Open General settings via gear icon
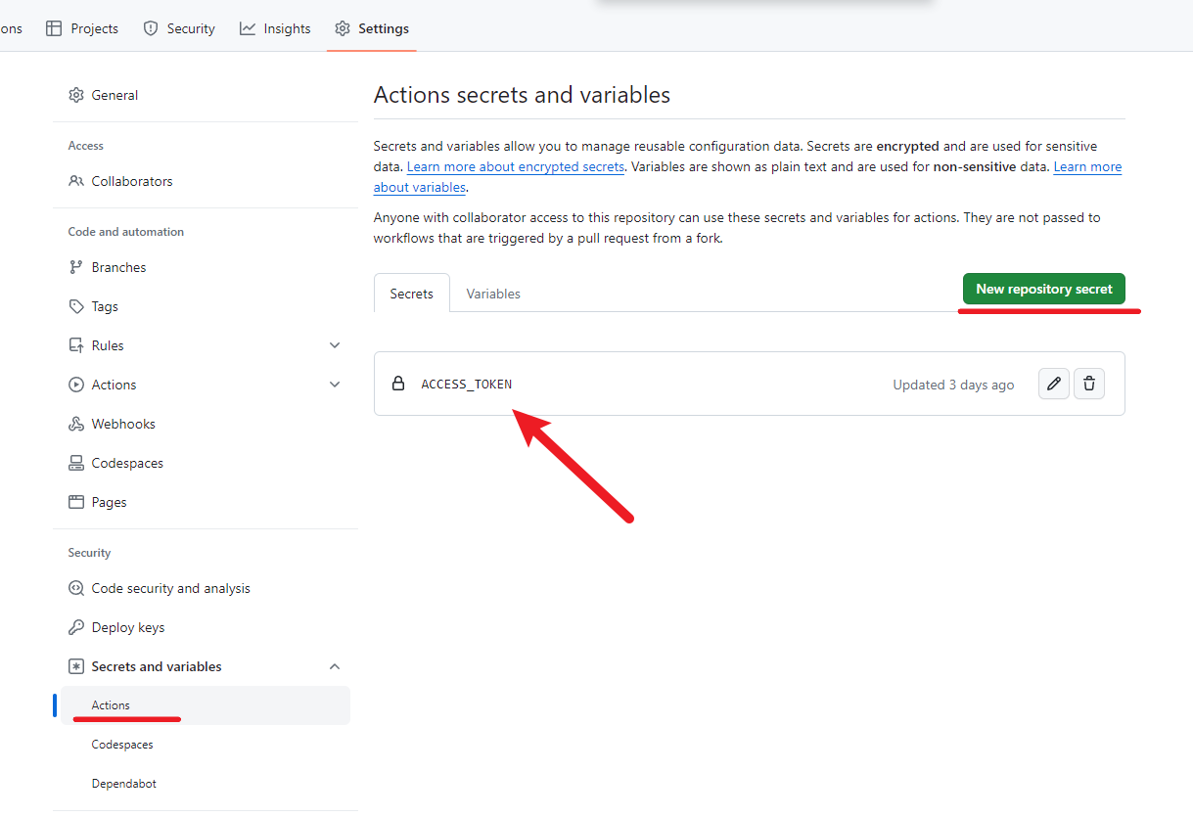This screenshot has width=1193, height=817. (x=76, y=95)
